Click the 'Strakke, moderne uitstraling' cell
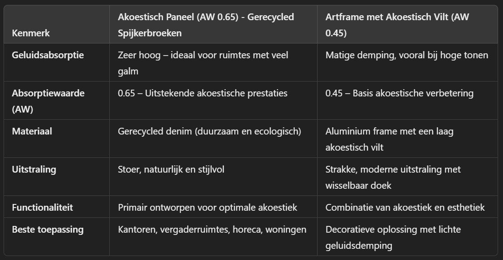The width and height of the screenshot is (503, 260). coord(393,176)
